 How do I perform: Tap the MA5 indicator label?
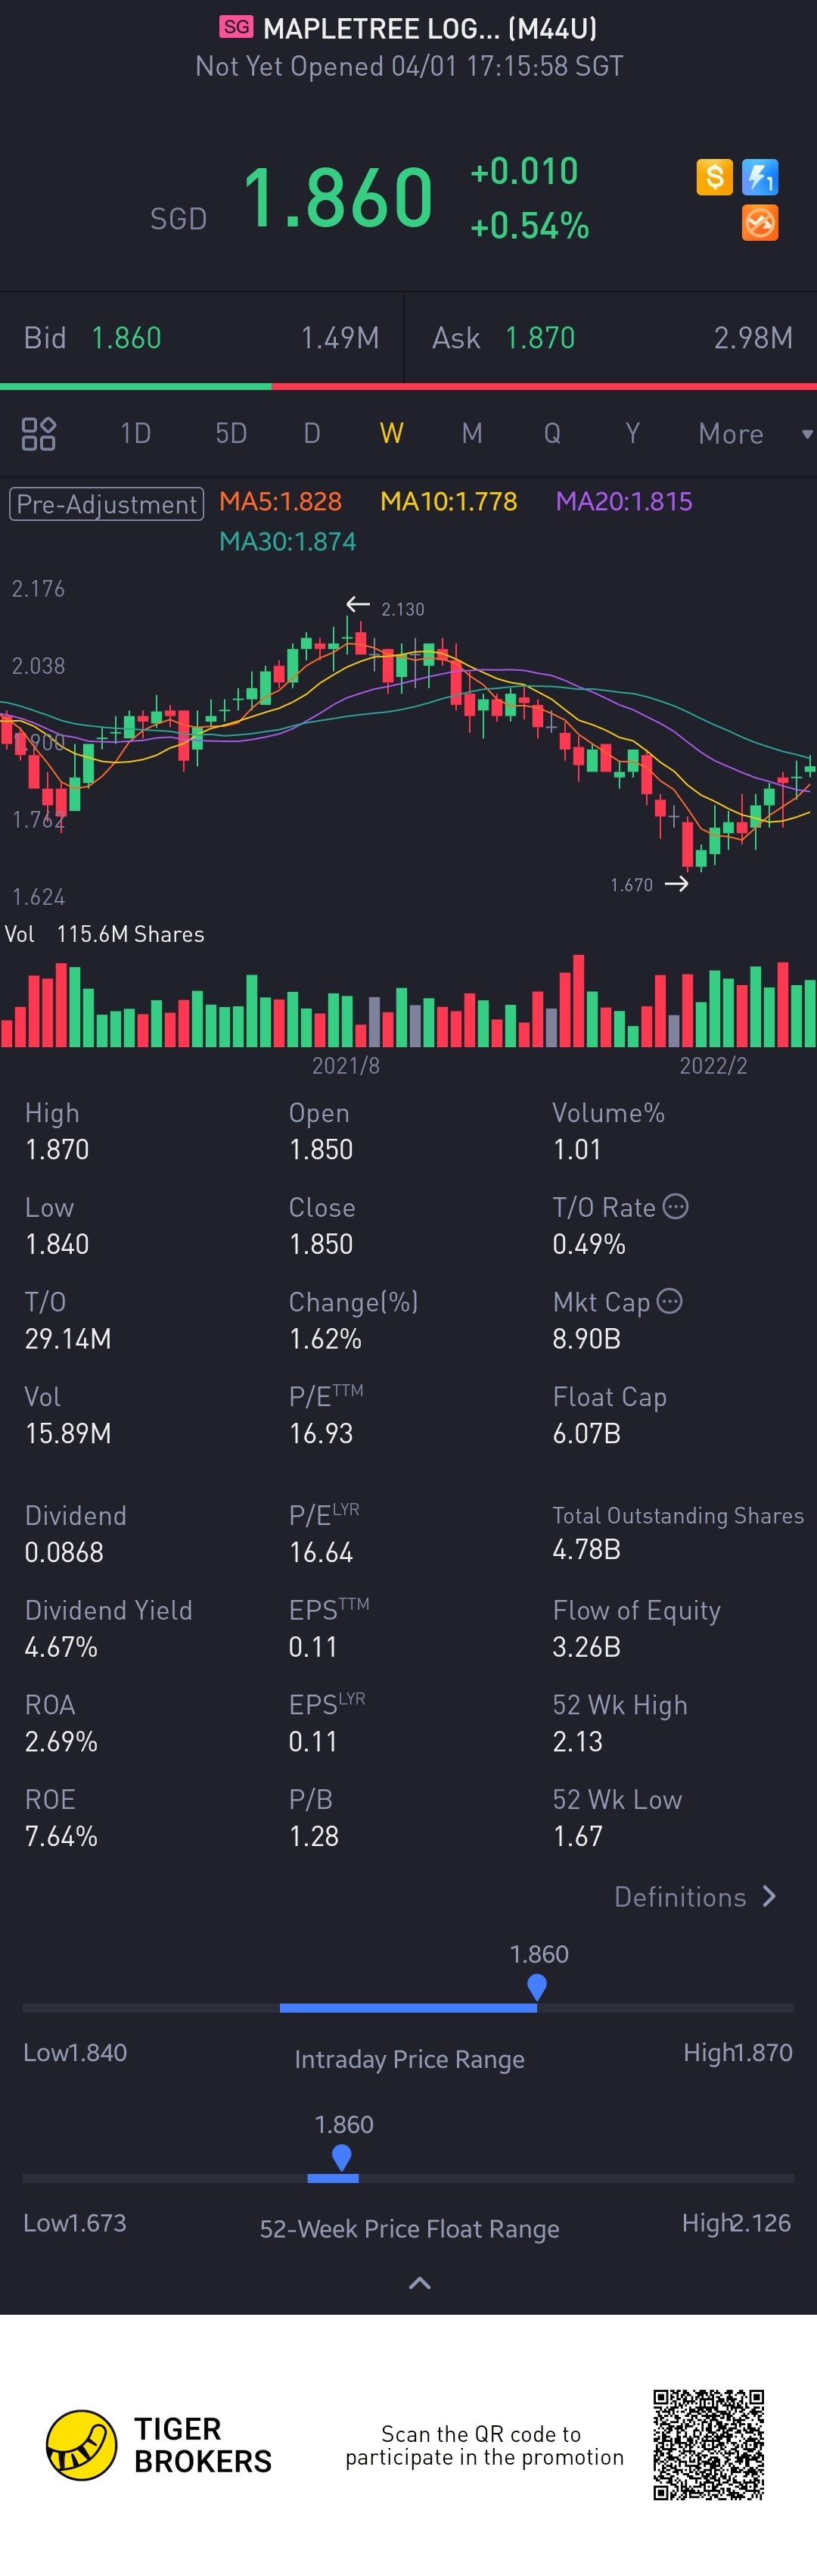point(280,501)
